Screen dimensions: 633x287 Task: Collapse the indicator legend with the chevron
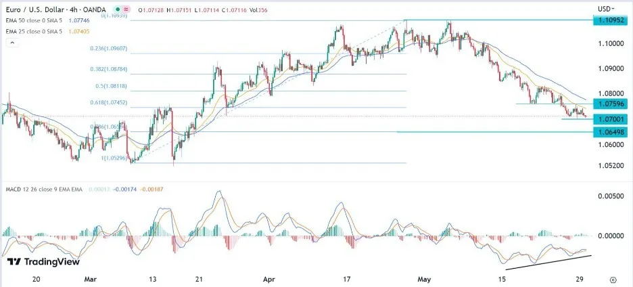click(x=11, y=42)
